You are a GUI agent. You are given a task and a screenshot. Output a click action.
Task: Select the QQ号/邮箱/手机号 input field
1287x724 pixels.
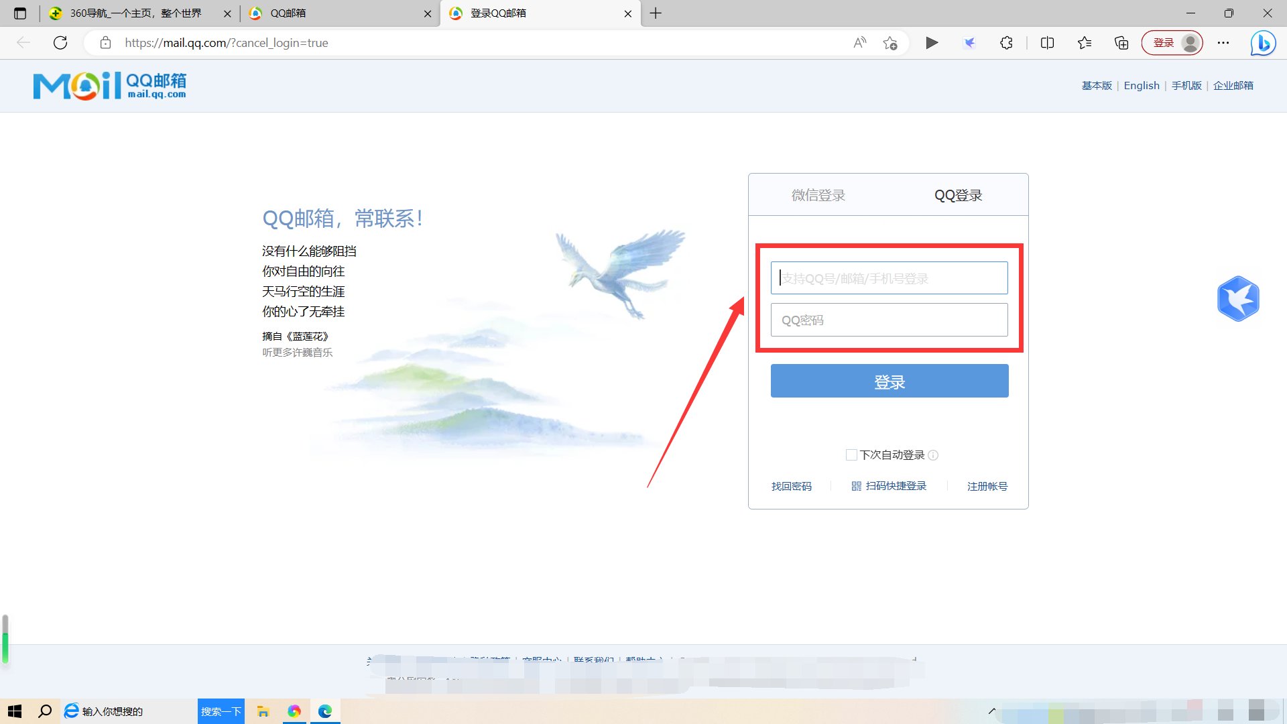tap(889, 278)
